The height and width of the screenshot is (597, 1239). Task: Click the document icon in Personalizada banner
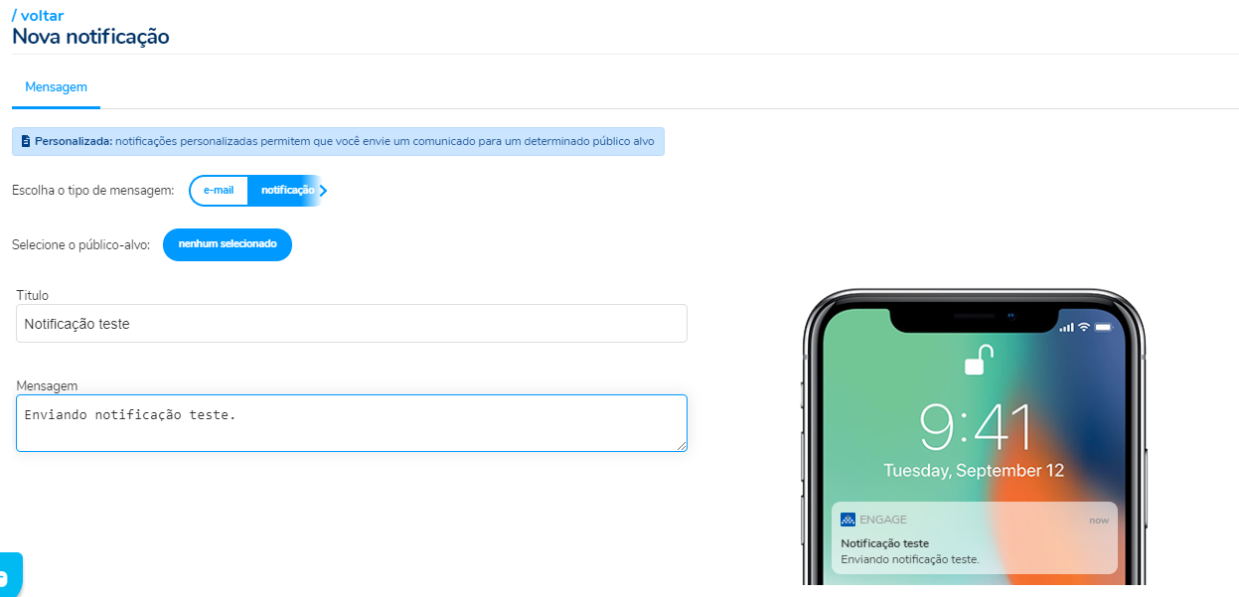pos(25,141)
